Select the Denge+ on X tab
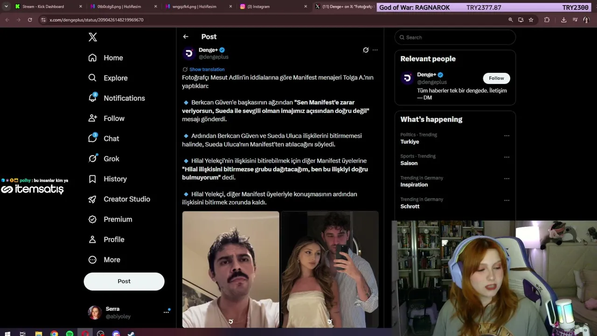This screenshot has height=336, width=597. [344, 7]
